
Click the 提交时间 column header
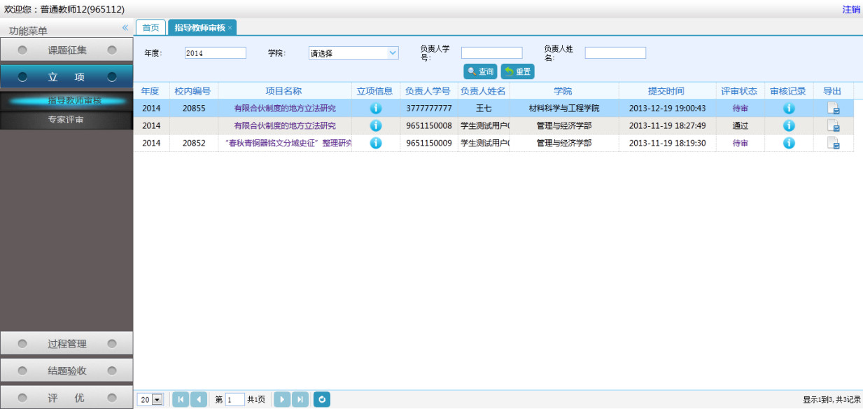point(666,91)
